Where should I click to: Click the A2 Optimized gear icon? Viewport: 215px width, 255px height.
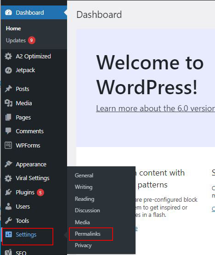click(8, 56)
